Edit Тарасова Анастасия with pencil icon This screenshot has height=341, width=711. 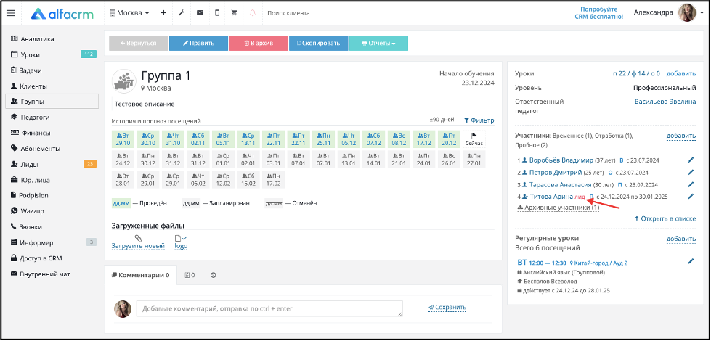pos(691,184)
